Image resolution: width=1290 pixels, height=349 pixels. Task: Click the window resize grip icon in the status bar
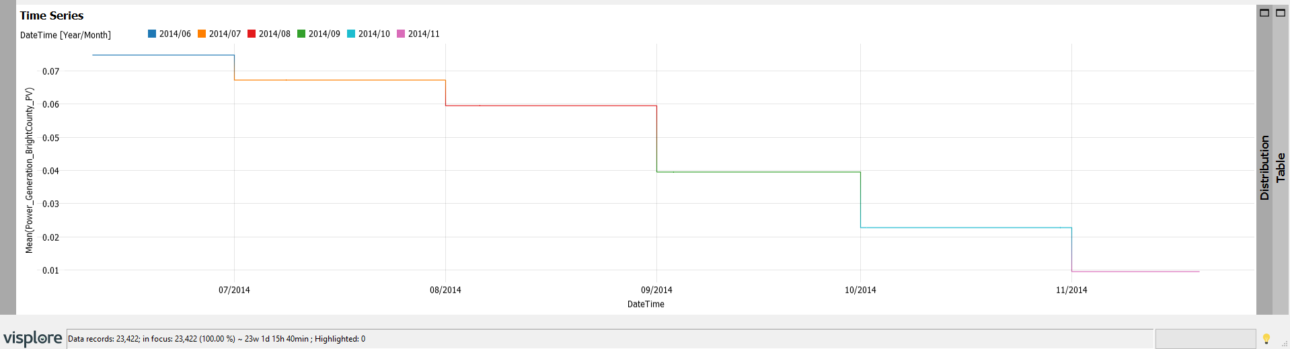[x=1283, y=343]
